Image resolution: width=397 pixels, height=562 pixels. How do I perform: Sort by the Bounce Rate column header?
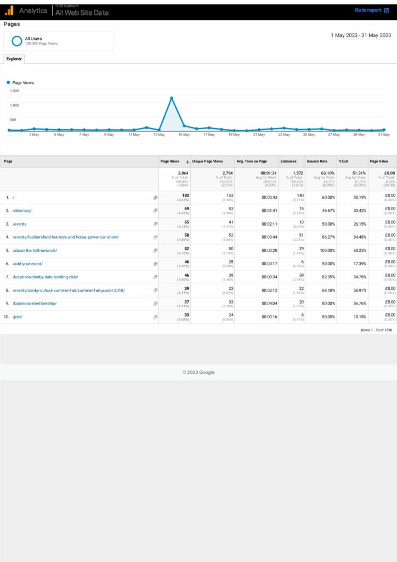pyautogui.click(x=317, y=161)
